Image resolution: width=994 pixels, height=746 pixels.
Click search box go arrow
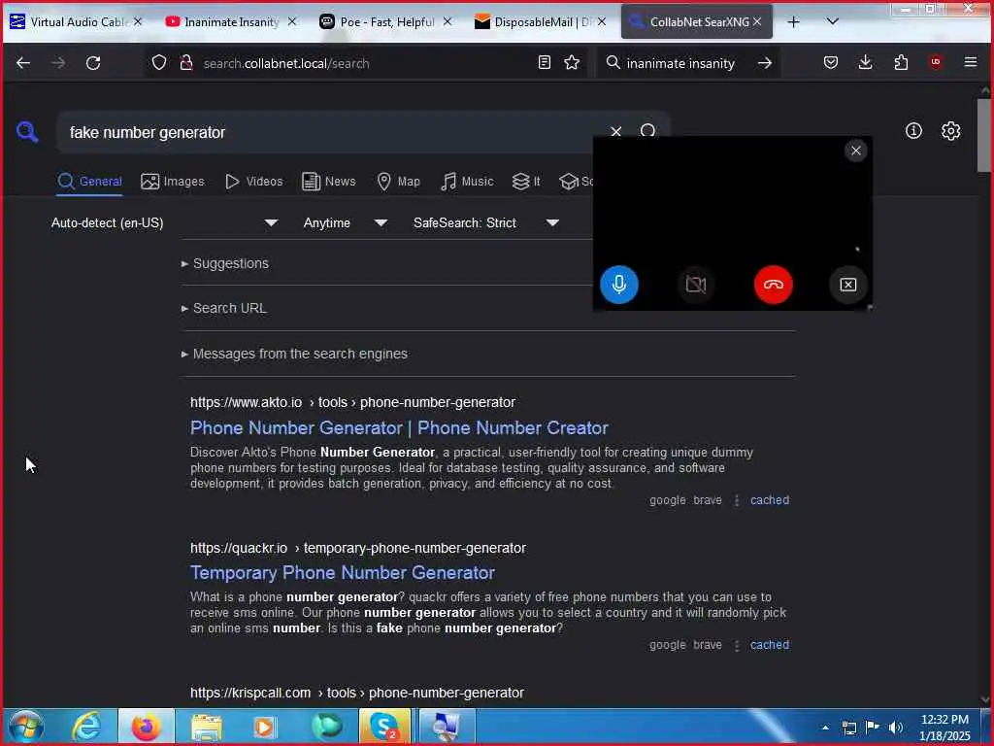click(x=765, y=63)
